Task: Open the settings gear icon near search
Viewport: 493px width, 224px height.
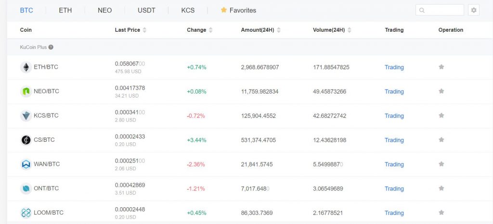Action: 474,10
